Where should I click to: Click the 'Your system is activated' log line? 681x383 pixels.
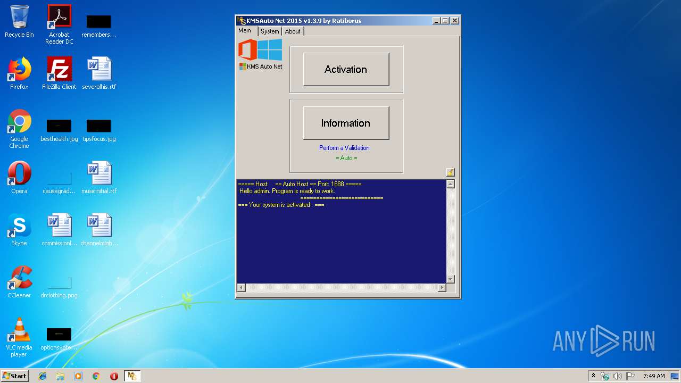pos(281,205)
